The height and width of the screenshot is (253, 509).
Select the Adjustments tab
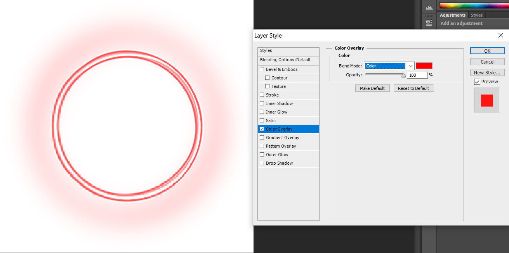pos(452,15)
